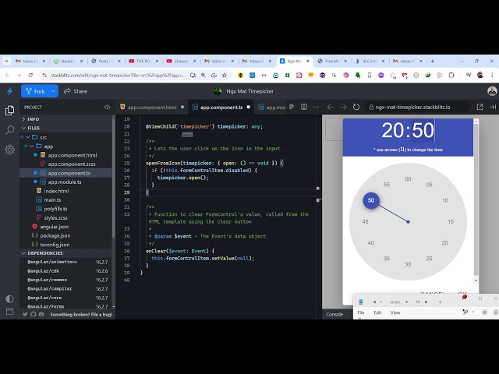The height and width of the screenshot is (374, 499).
Task: Expand the INFO section
Action: [x=34, y=119]
